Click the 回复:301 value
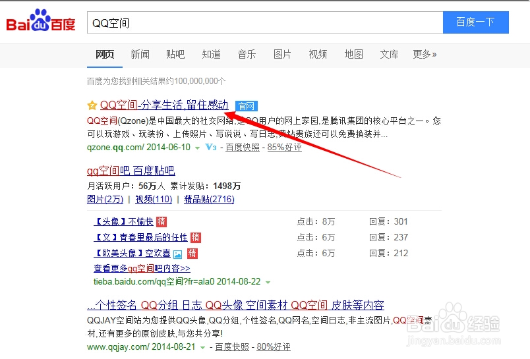The height and width of the screenshot is (359, 530). click(x=388, y=221)
